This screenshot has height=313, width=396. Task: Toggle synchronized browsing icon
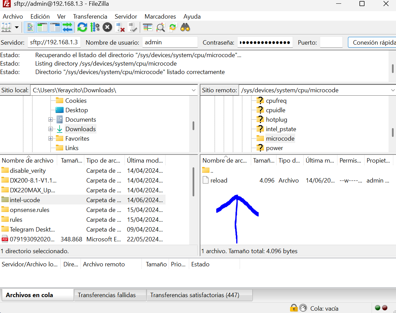click(173, 27)
